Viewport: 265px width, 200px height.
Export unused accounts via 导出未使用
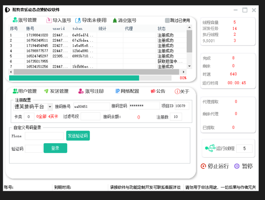point(78,20)
